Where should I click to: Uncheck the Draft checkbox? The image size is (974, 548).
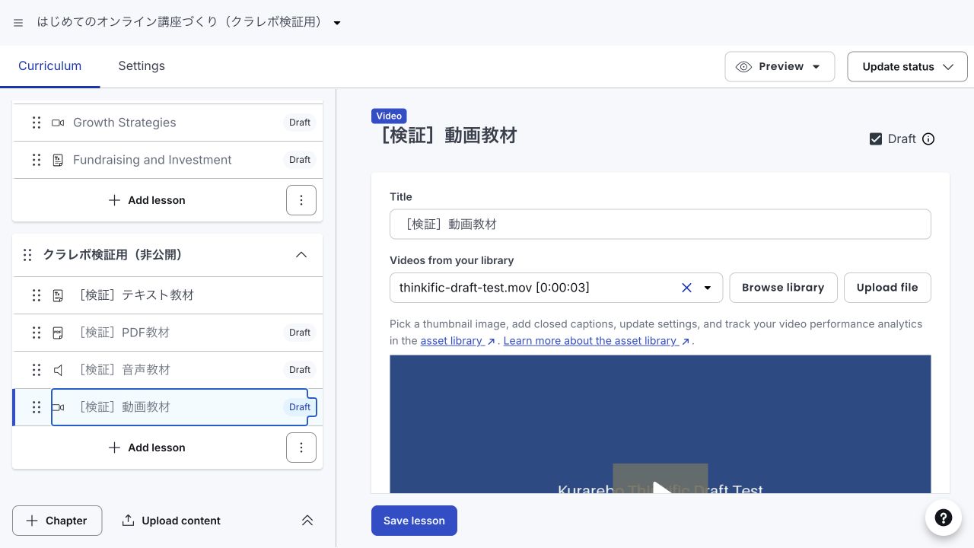(876, 139)
